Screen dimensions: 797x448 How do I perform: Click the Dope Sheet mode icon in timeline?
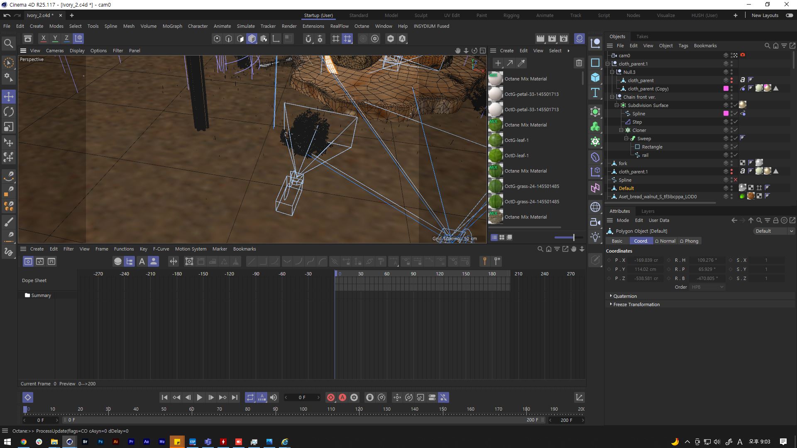click(x=28, y=261)
